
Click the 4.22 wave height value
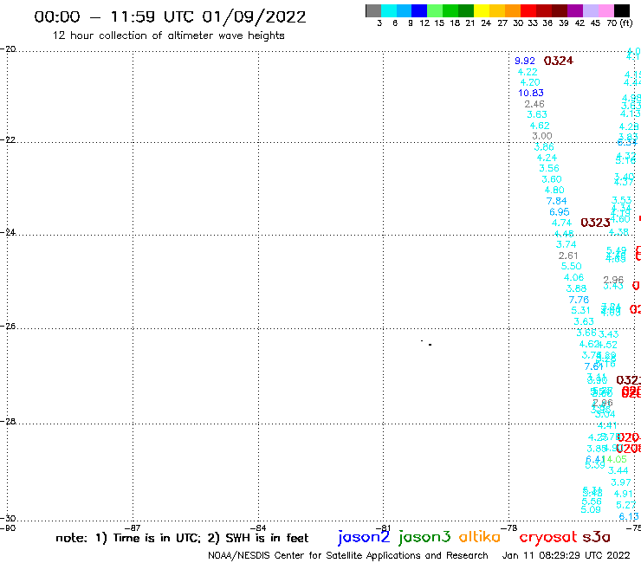click(528, 73)
